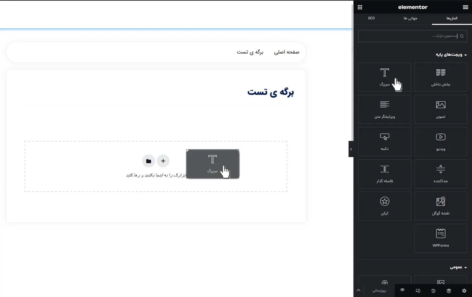Click the Update (بروزرسانی) button
The height and width of the screenshot is (297, 472).
point(379,291)
